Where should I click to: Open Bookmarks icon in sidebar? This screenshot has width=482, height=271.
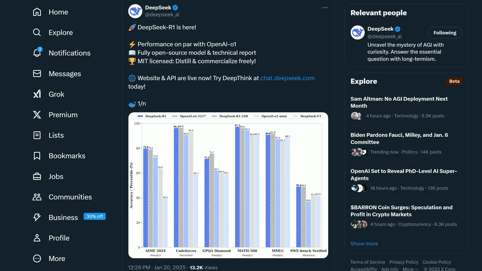tap(37, 156)
